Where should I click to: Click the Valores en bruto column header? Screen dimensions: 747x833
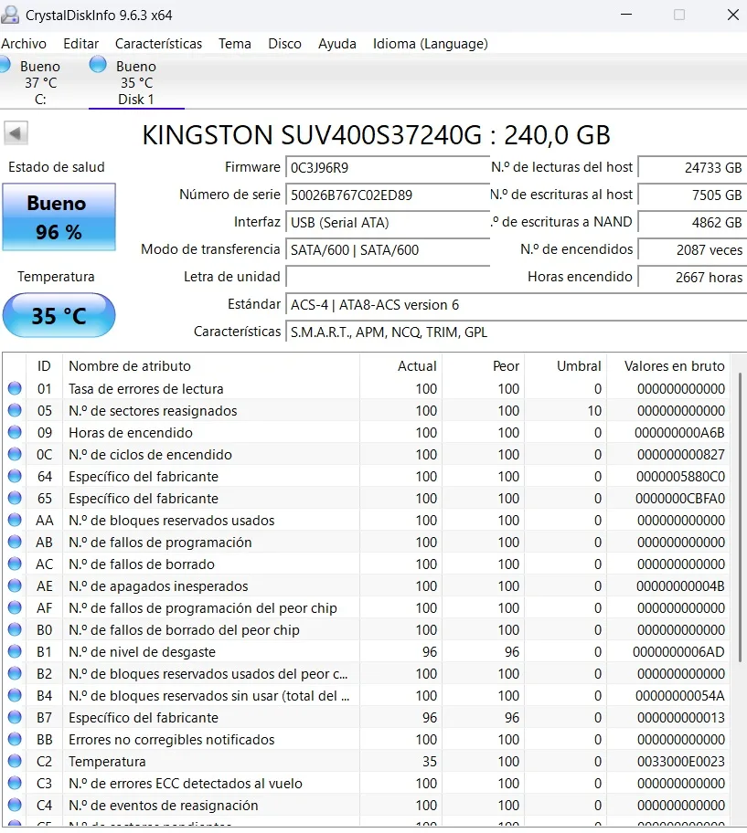click(669, 366)
